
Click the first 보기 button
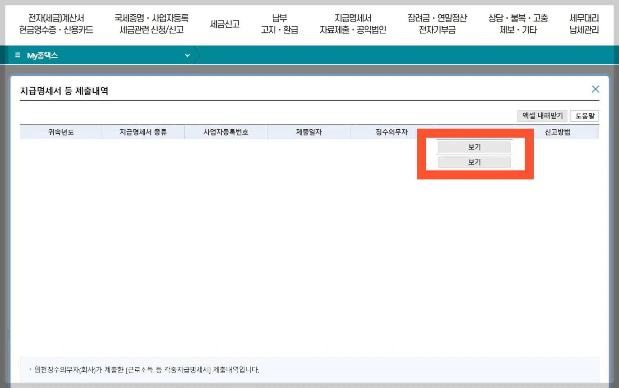click(x=474, y=147)
